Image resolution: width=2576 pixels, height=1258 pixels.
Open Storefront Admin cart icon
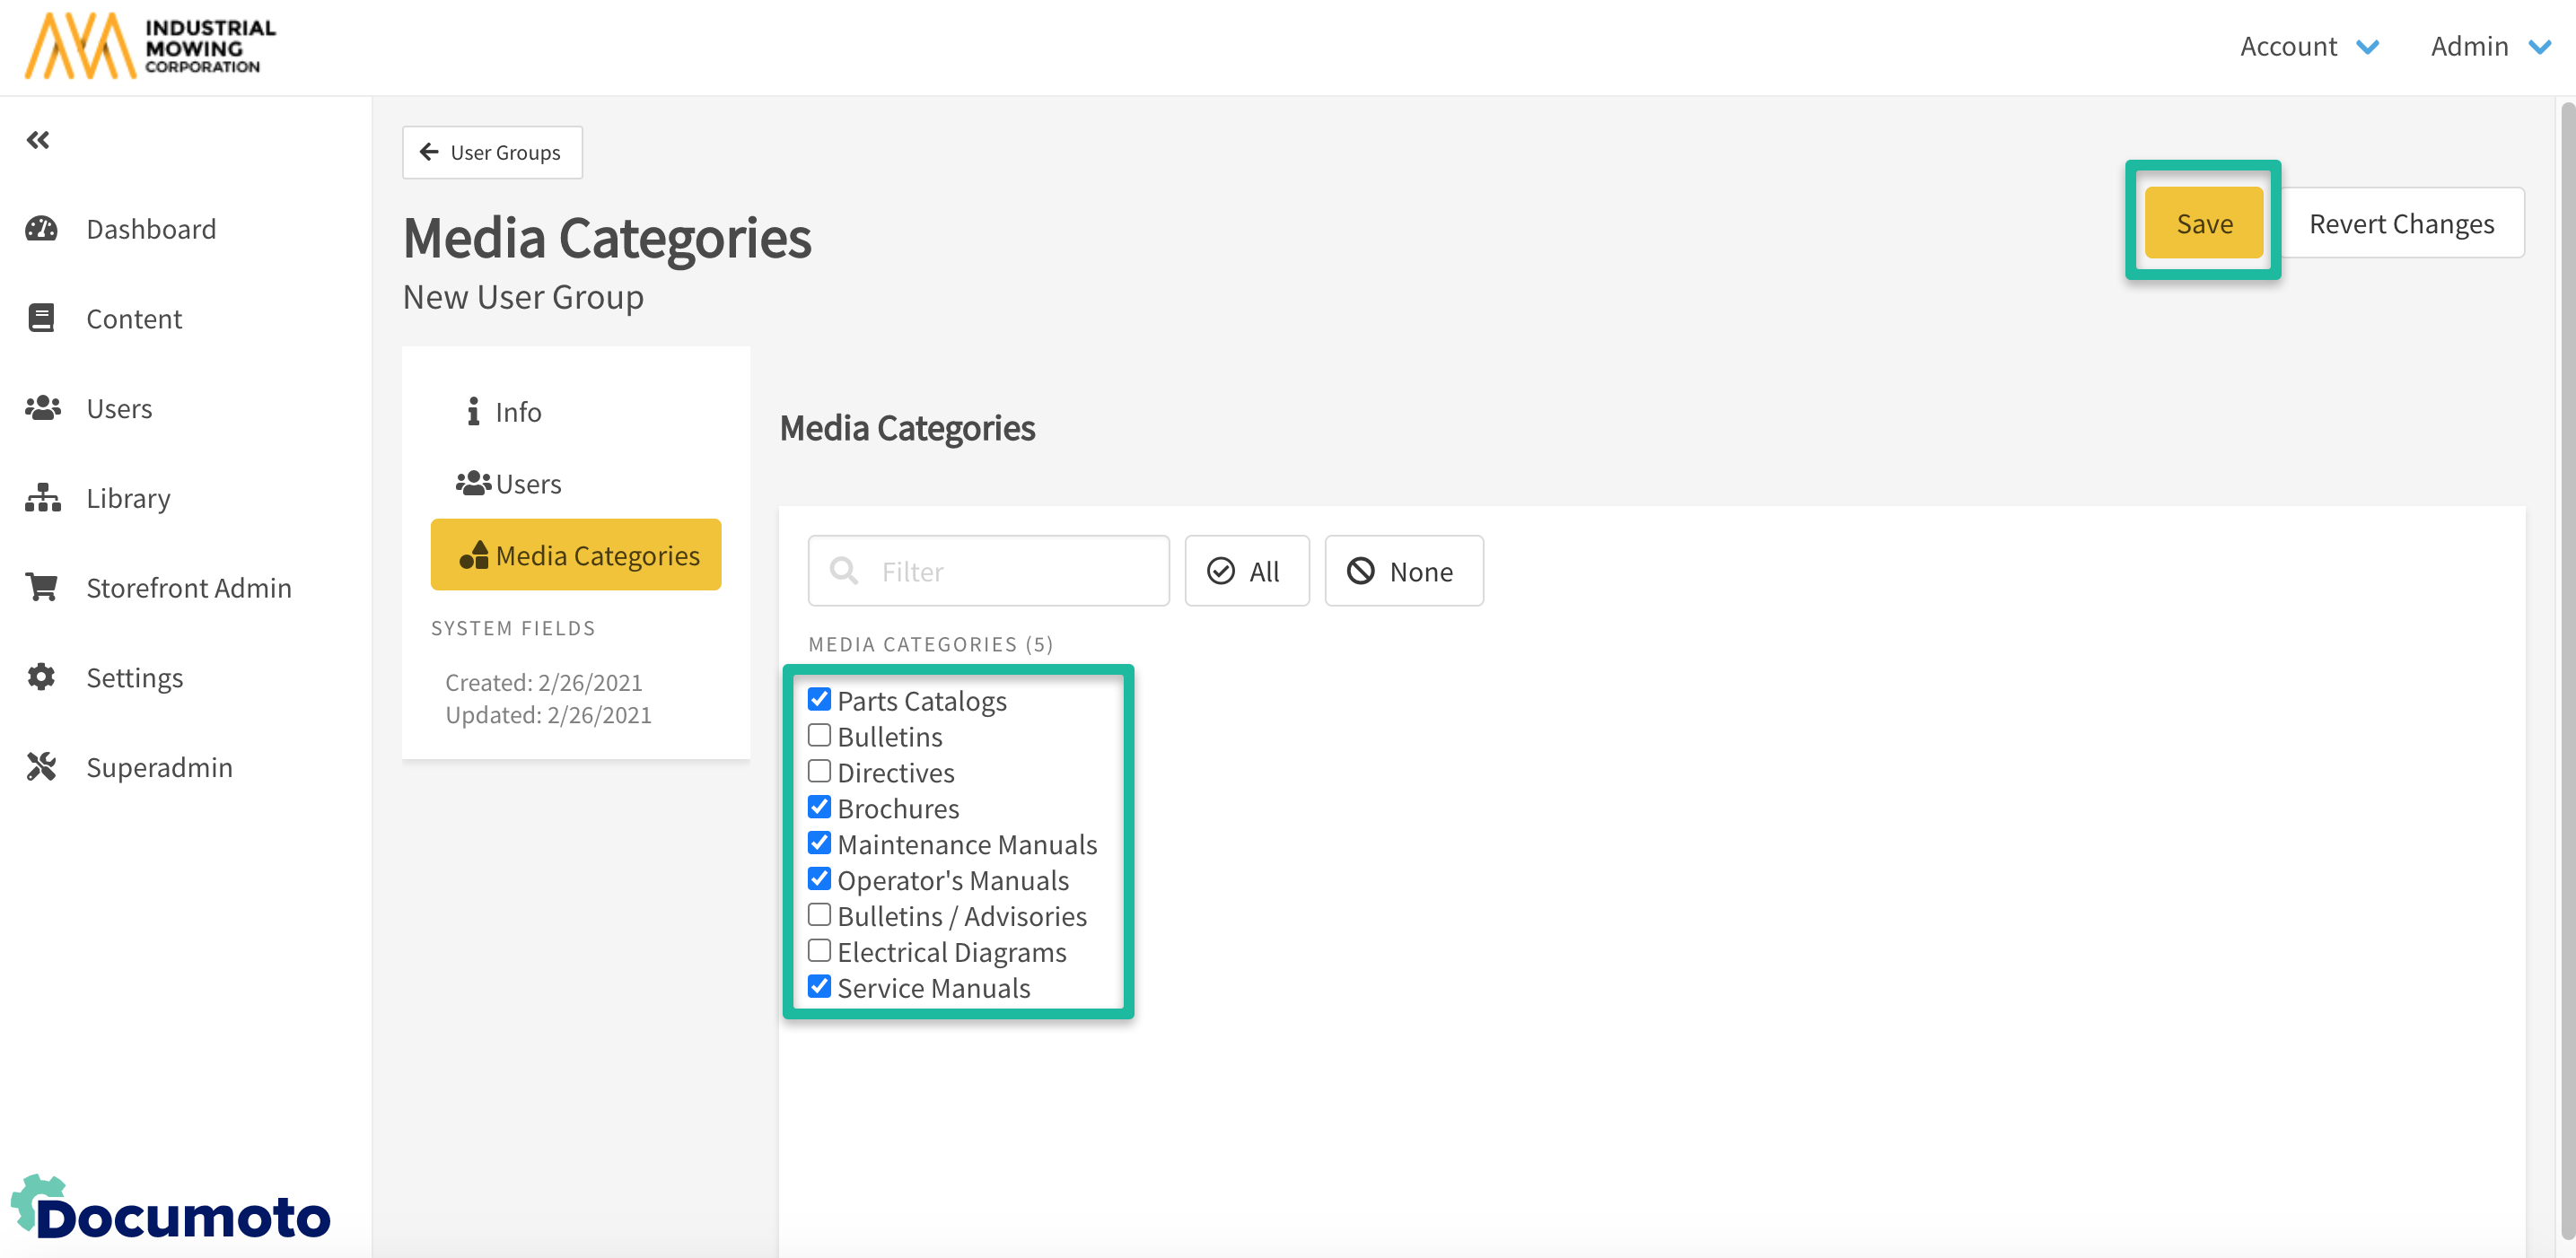[41, 587]
